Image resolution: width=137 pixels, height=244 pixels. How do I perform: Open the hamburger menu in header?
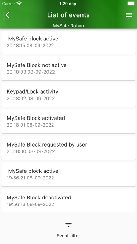pyautogui.click(x=129, y=15)
